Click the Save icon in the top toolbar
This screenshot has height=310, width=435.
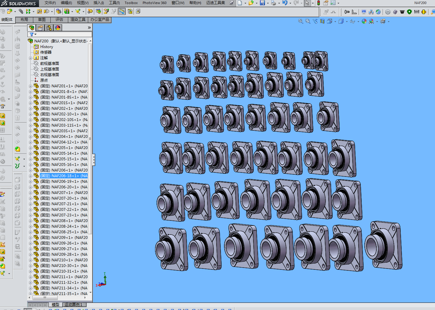click(x=262, y=3)
